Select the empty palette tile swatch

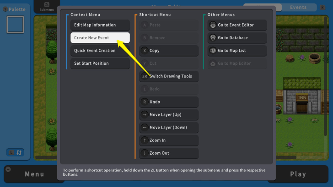pos(15,25)
